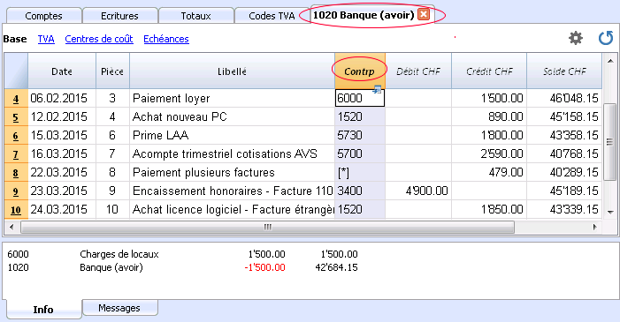
Task: Select the 'Achat nouveau PC' cell
Action: tap(232, 116)
